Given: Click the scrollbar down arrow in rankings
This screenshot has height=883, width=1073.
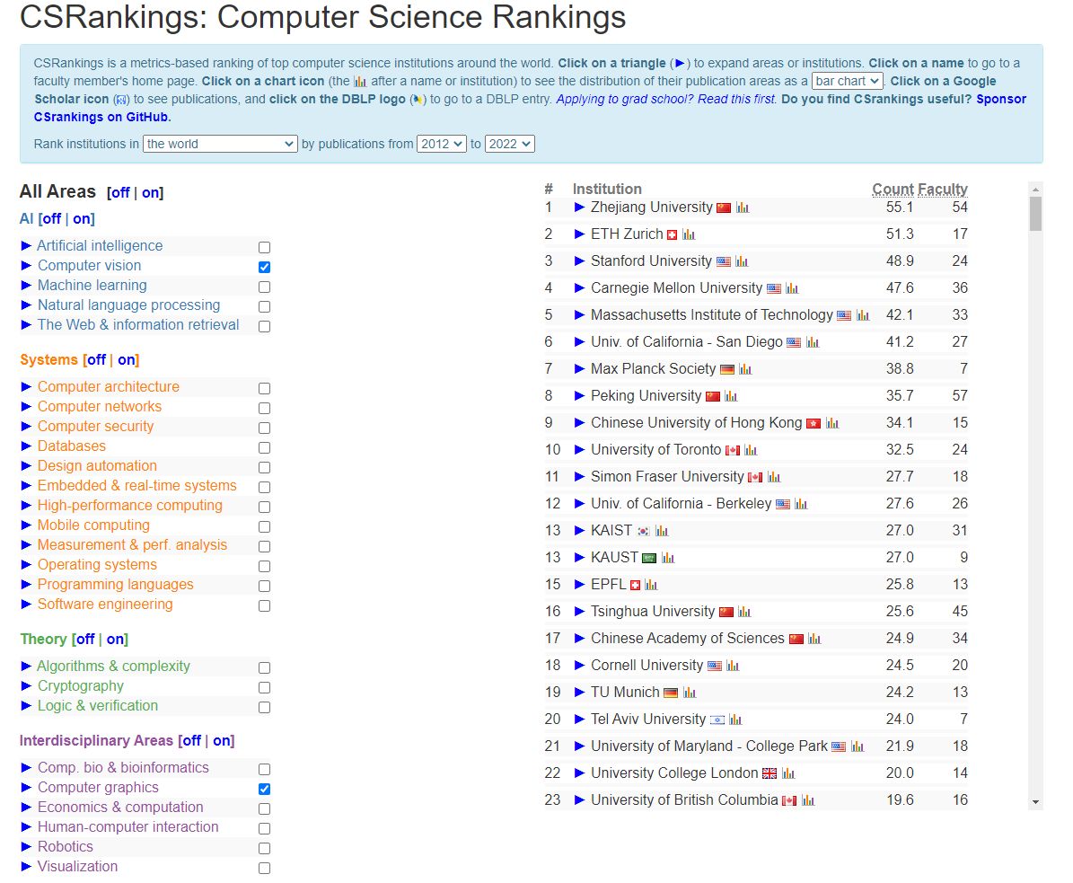Looking at the screenshot, I should coord(1035,802).
